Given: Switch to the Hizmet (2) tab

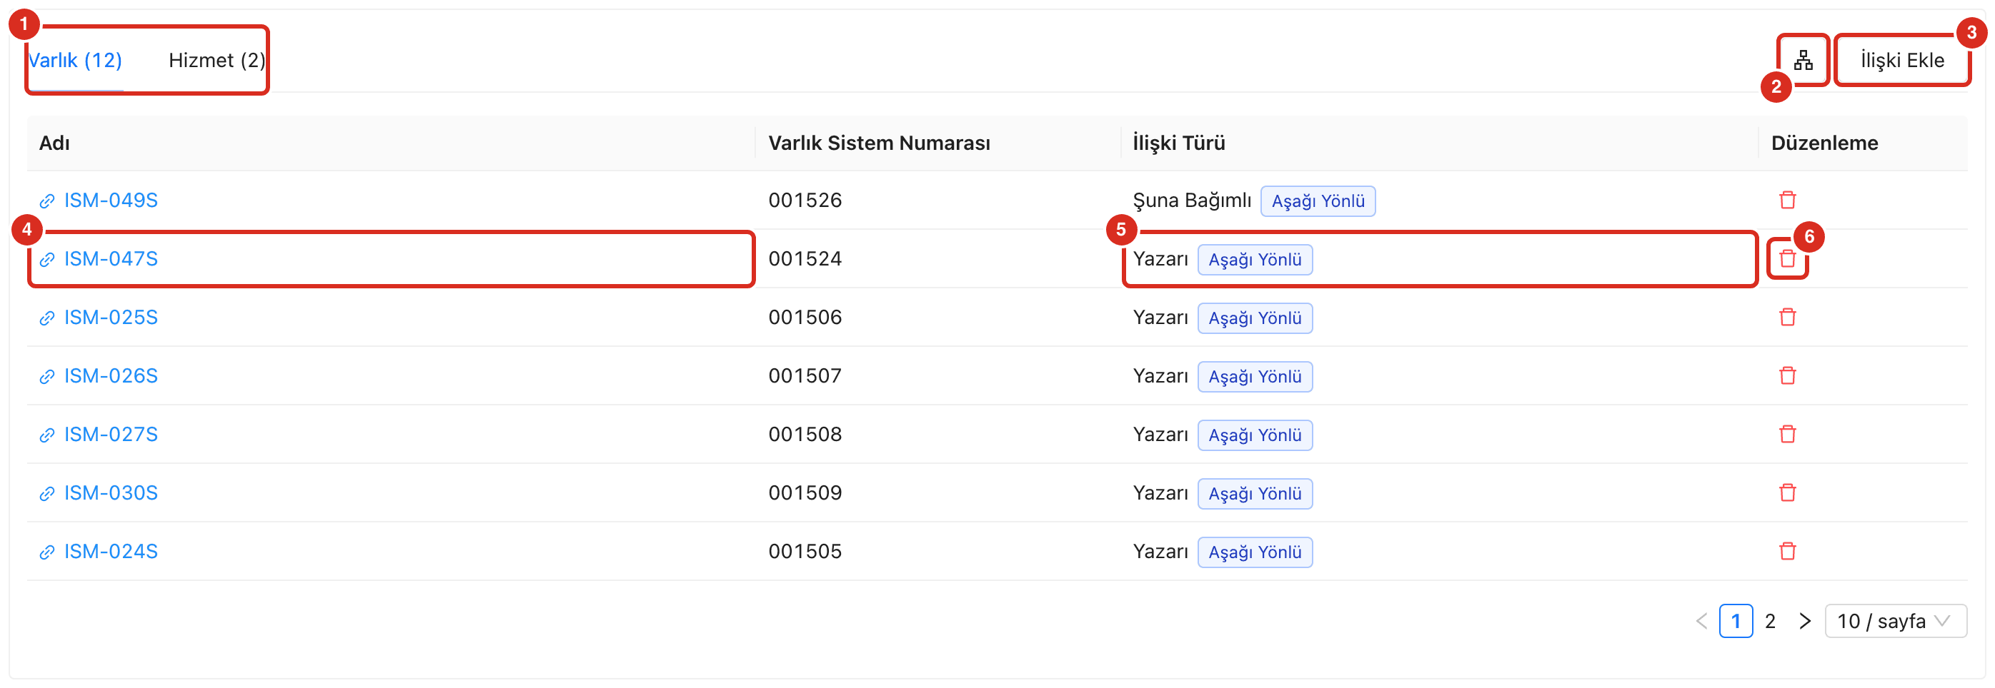Looking at the screenshot, I should [217, 61].
